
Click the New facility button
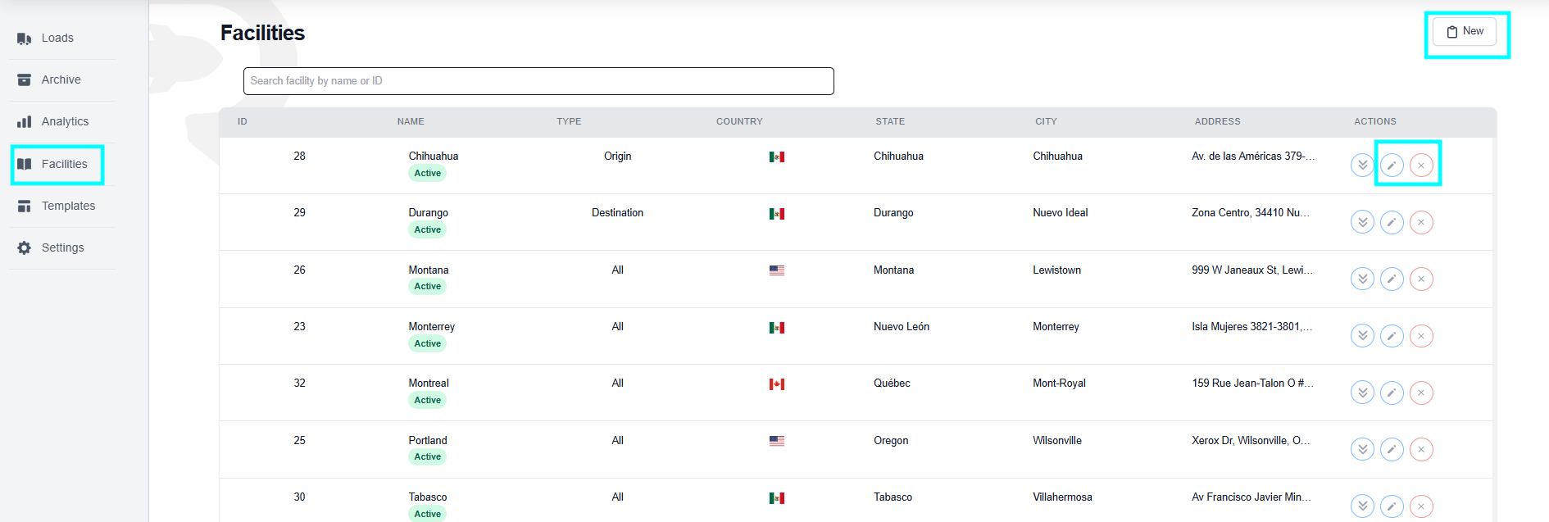tap(1465, 32)
